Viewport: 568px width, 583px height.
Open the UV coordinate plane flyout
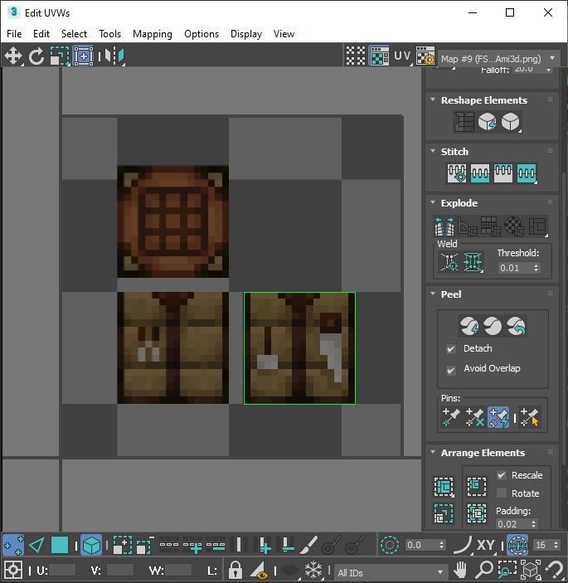coord(403,56)
